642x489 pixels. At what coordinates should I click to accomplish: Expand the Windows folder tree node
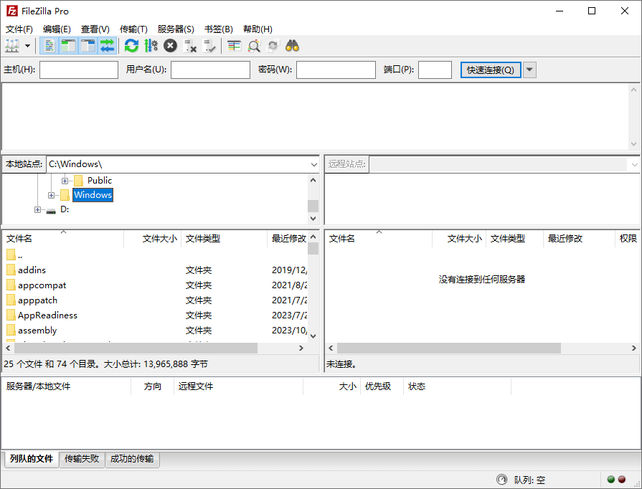click(52, 195)
